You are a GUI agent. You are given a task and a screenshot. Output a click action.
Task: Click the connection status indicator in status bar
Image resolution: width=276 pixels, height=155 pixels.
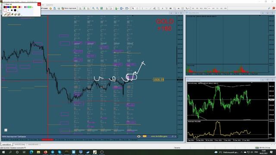[x=263, y=148]
